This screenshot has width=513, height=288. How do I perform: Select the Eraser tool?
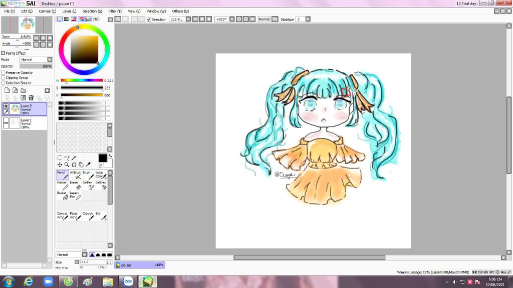coord(75,185)
